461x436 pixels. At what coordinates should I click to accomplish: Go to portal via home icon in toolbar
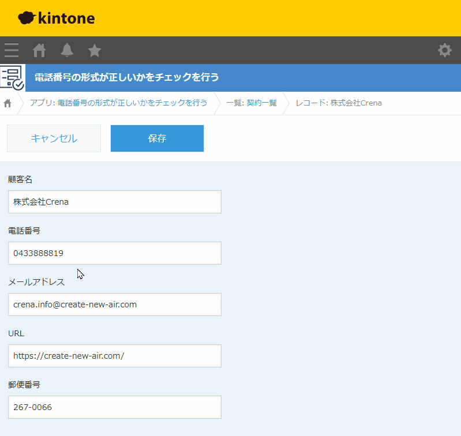pyautogui.click(x=39, y=50)
